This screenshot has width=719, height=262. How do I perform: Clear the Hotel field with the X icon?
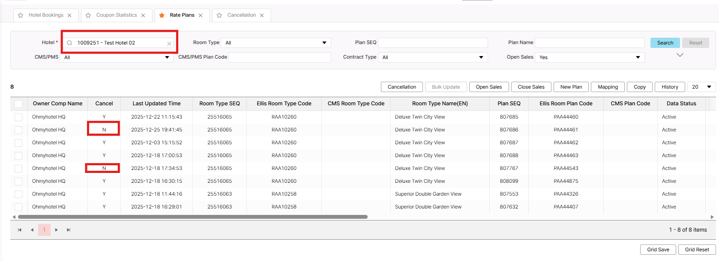pos(169,43)
